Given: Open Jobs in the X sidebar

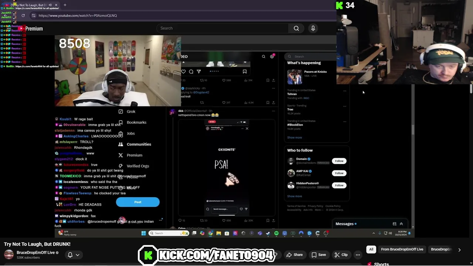Looking at the screenshot, I should pyautogui.click(x=127, y=133).
